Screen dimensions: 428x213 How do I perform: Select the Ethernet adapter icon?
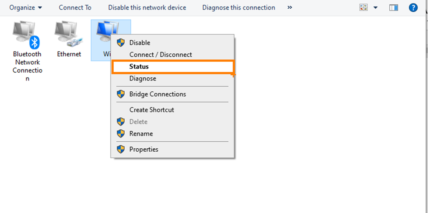click(68, 35)
